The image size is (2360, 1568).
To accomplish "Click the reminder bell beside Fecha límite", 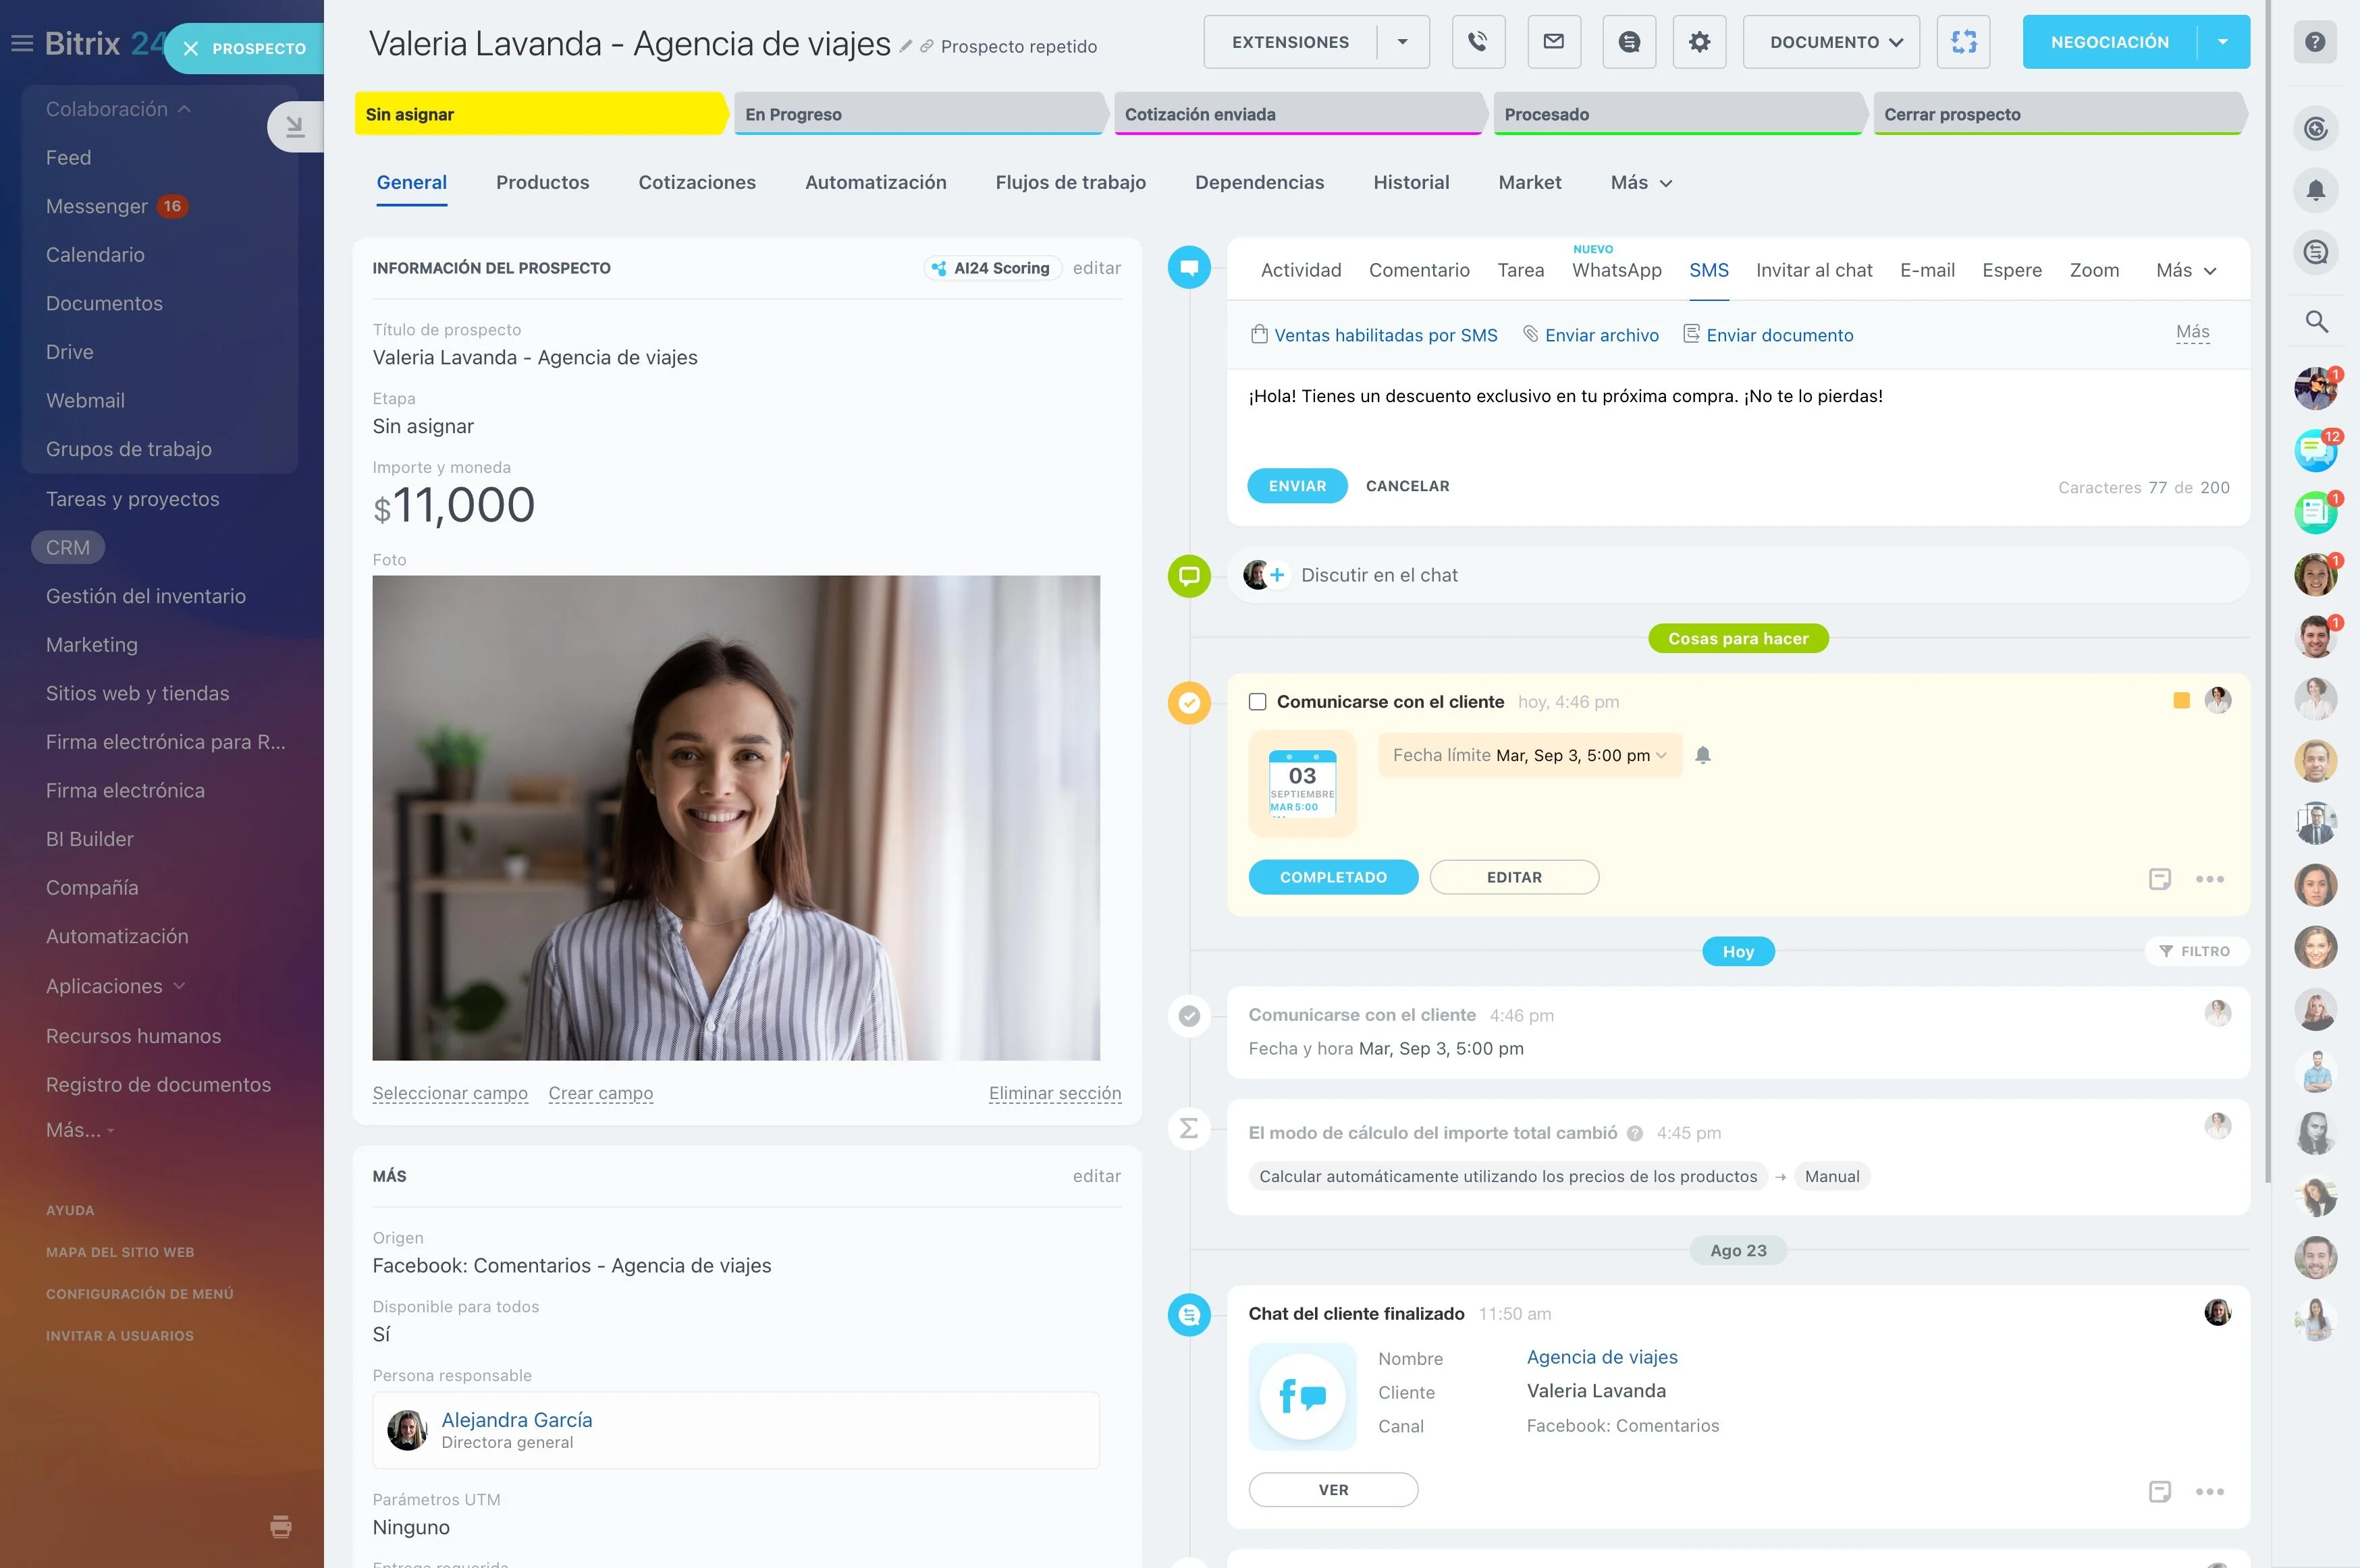I will (x=1702, y=755).
